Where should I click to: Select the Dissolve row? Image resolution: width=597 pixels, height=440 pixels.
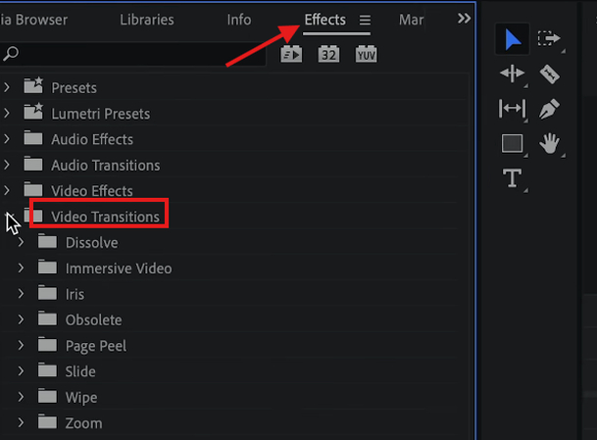pos(234,242)
